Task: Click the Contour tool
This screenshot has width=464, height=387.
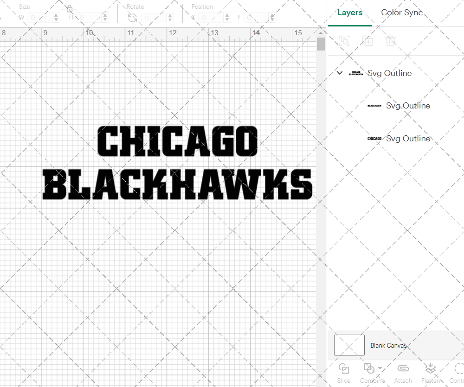Action: pos(457,374)
